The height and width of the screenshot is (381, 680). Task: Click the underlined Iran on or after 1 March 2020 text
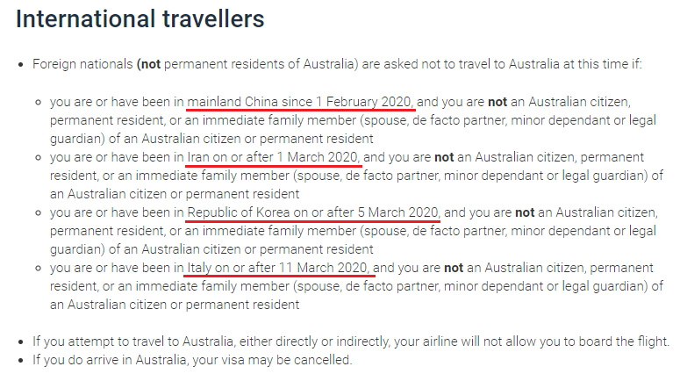click(273, 157)
